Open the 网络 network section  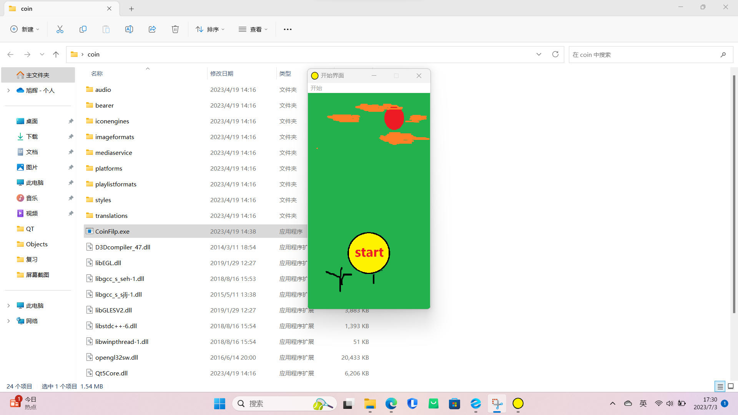32,321
